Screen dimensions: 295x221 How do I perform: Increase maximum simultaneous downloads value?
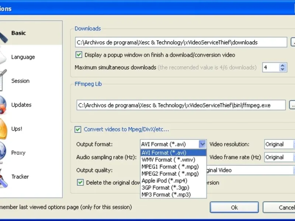coord(282,65)
